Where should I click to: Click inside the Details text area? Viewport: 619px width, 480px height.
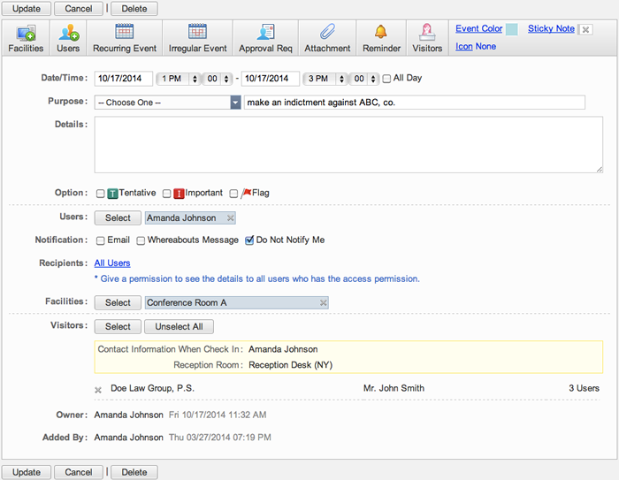(x=348, y=145)
